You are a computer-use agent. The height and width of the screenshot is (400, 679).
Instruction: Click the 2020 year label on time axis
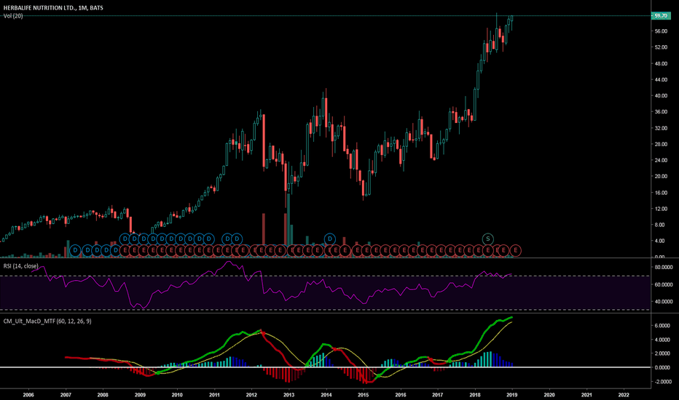pos(549,394)
